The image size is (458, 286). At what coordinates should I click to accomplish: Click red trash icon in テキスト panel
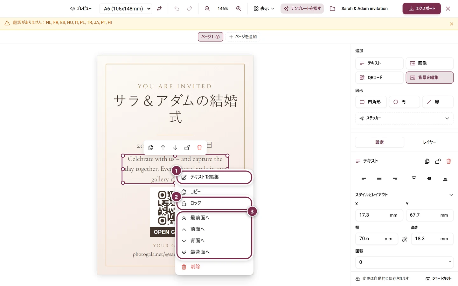point(449,161)
